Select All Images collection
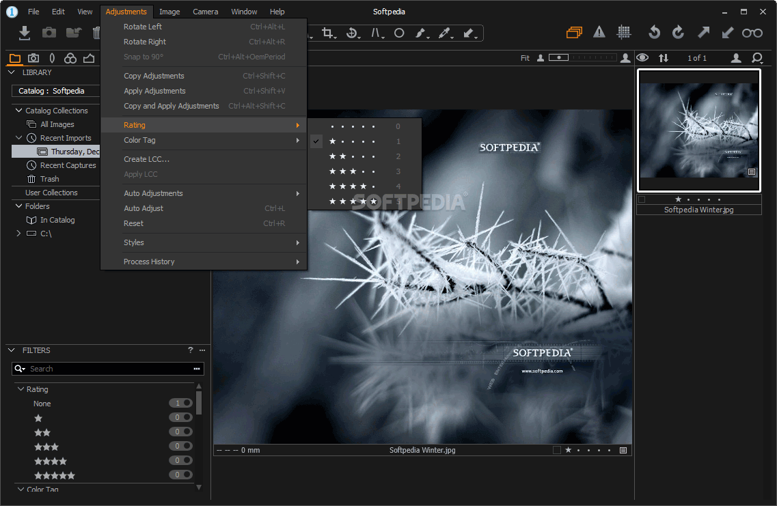The height and width of the screenshot is (506, 777). pyautogui.click(x=57, y=124)
